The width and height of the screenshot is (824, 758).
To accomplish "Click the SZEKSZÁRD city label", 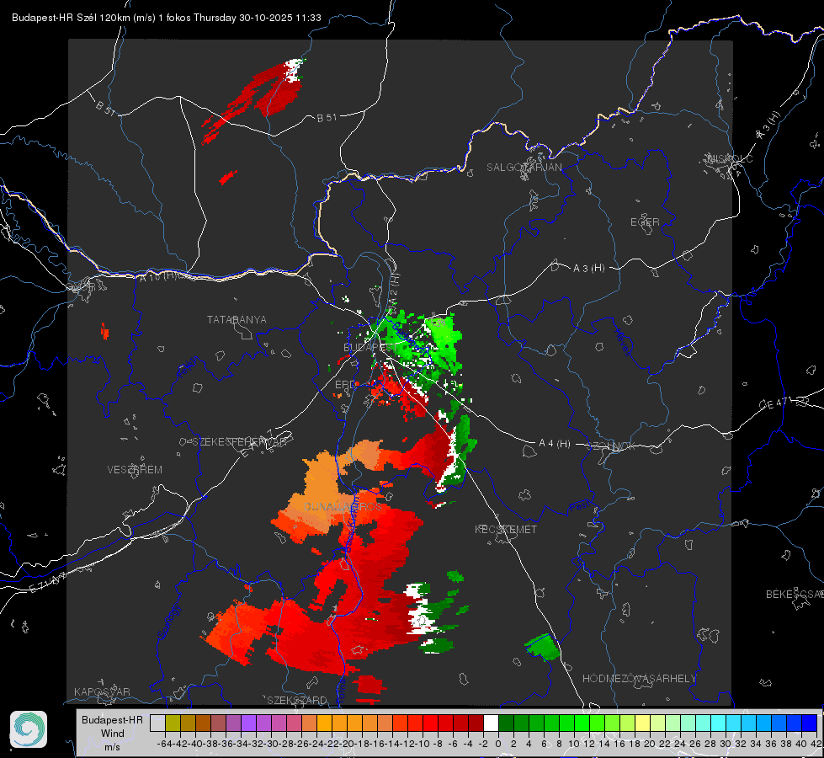I will coord(297,700).
